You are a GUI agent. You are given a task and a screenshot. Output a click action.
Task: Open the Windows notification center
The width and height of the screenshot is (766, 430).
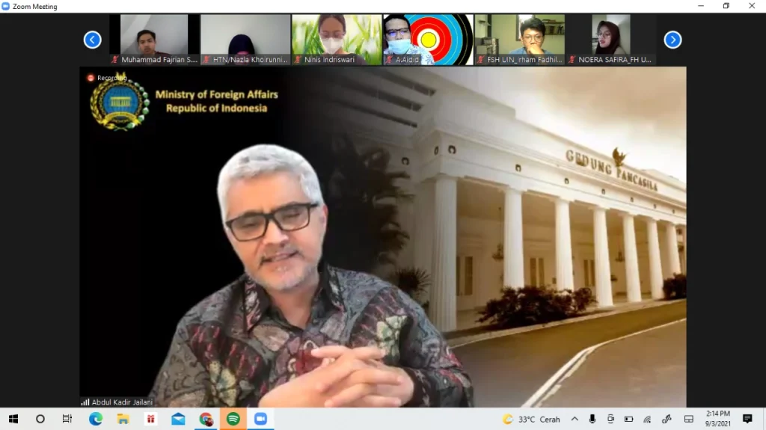[747, 419]
